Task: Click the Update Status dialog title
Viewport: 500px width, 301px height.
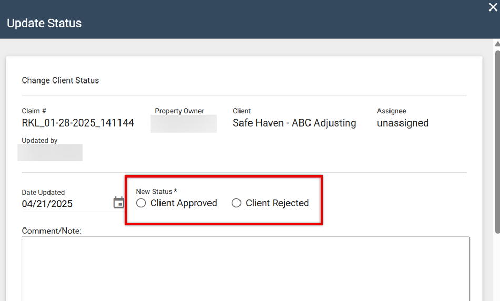Action: (44, 24)
